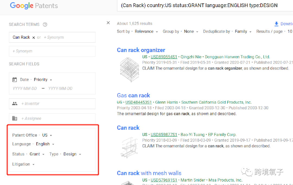Set the start date YYYY-MM-DD field

[25, 88]
